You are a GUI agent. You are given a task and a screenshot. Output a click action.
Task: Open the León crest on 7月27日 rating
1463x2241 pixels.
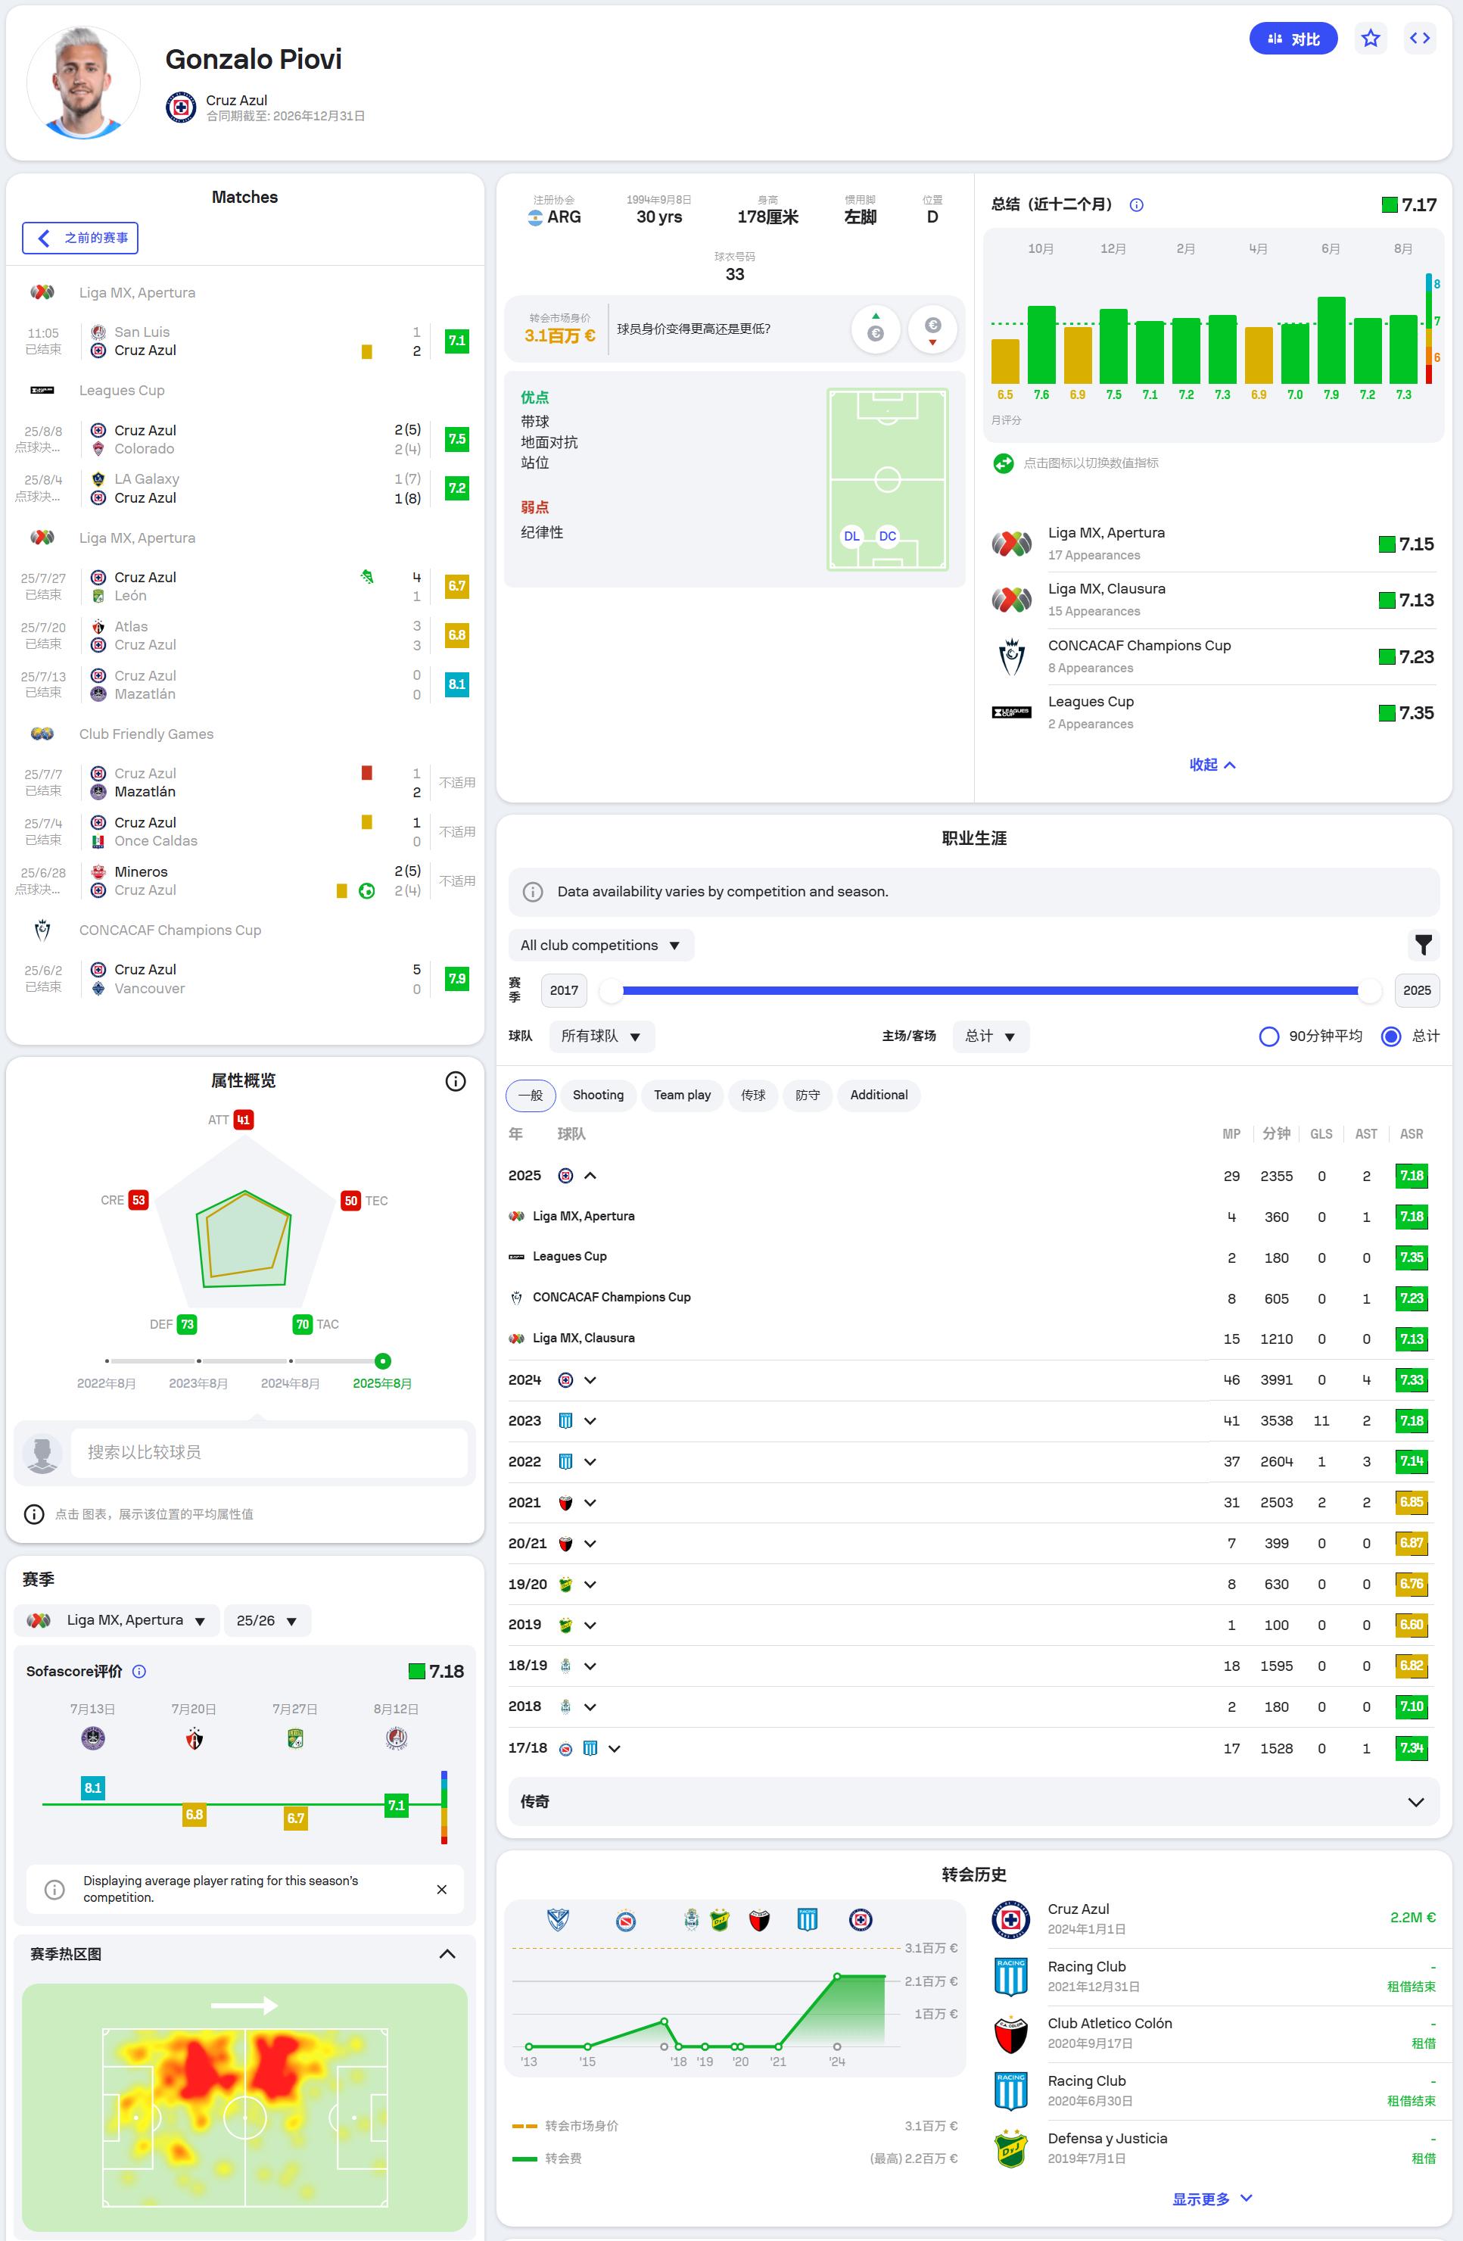coord(296,1738)
